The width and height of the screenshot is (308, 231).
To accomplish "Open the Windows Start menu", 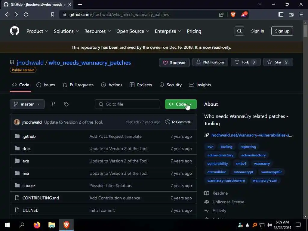I will point(7,225).
